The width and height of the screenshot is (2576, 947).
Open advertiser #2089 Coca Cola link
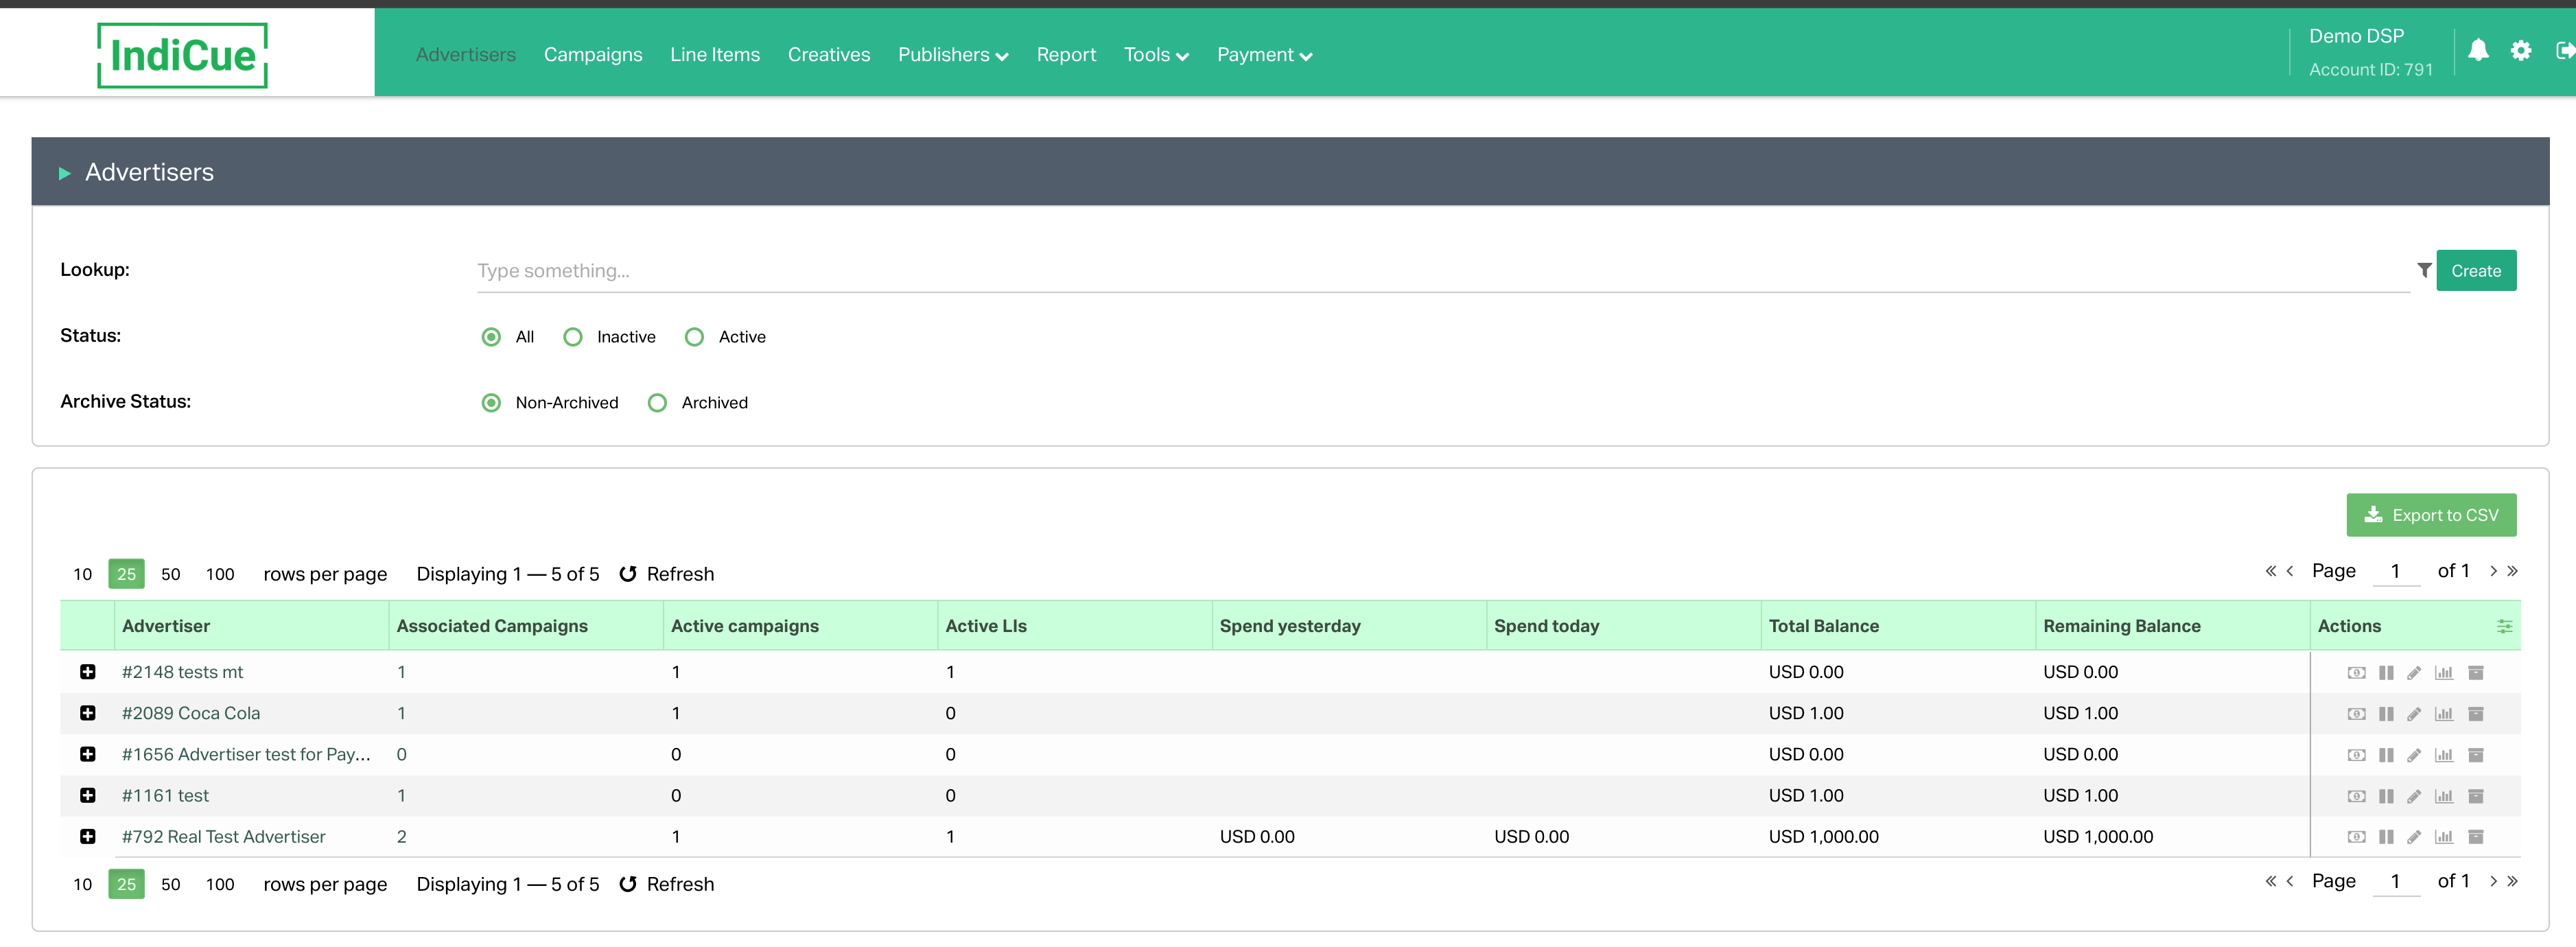[x=191, y=713]
